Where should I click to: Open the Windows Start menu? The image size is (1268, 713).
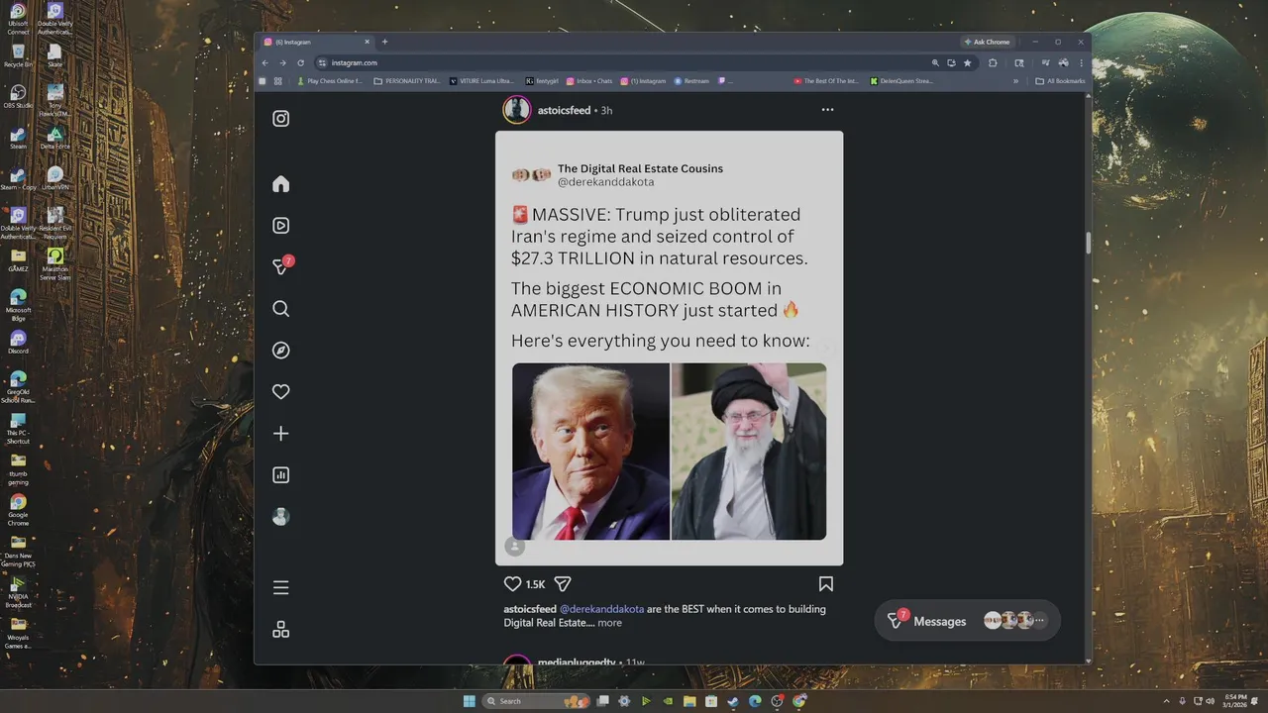tap(469, 701)
